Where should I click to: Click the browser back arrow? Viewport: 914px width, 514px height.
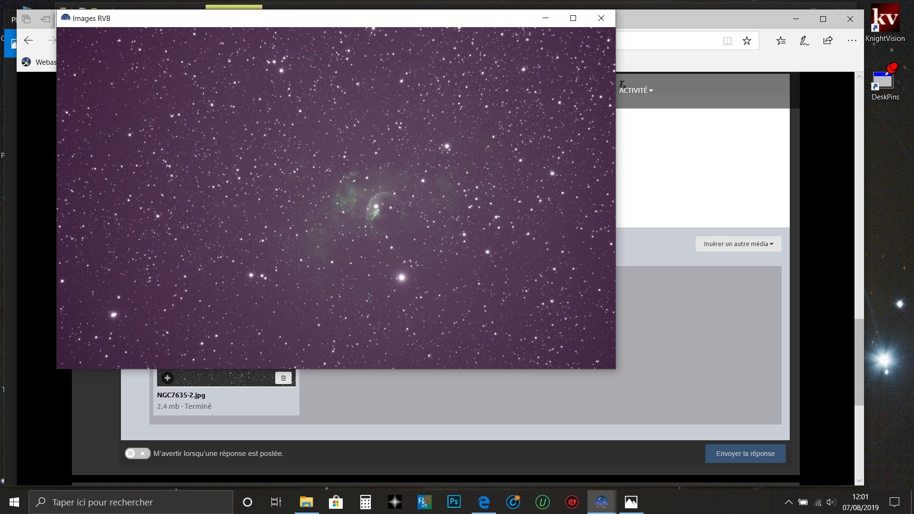29,40
